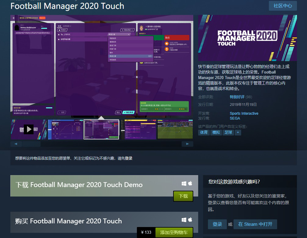This screenshot has height=238, width=307.
Task: Open the 特别好评 reviews link
Action: [x=237, y=97]
